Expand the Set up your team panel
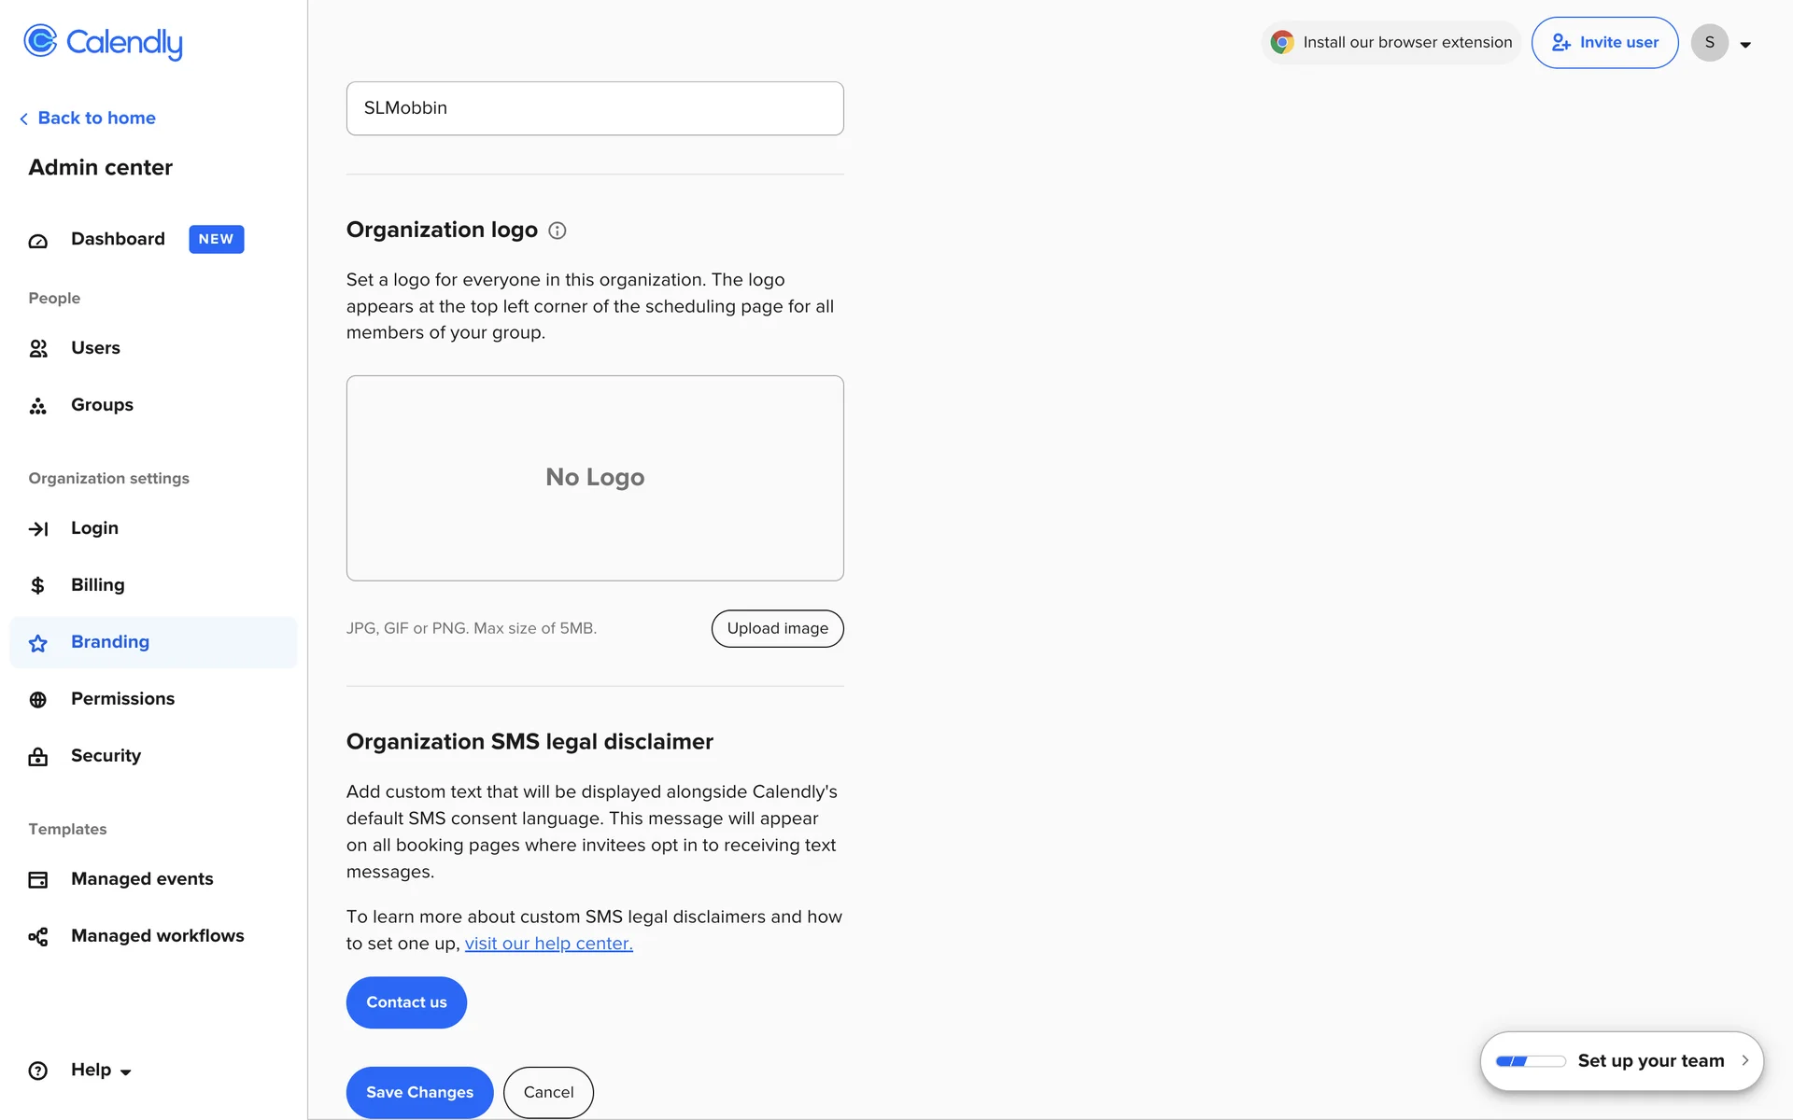This screenshot has width=1793, height=1120. point(1744,1060)
